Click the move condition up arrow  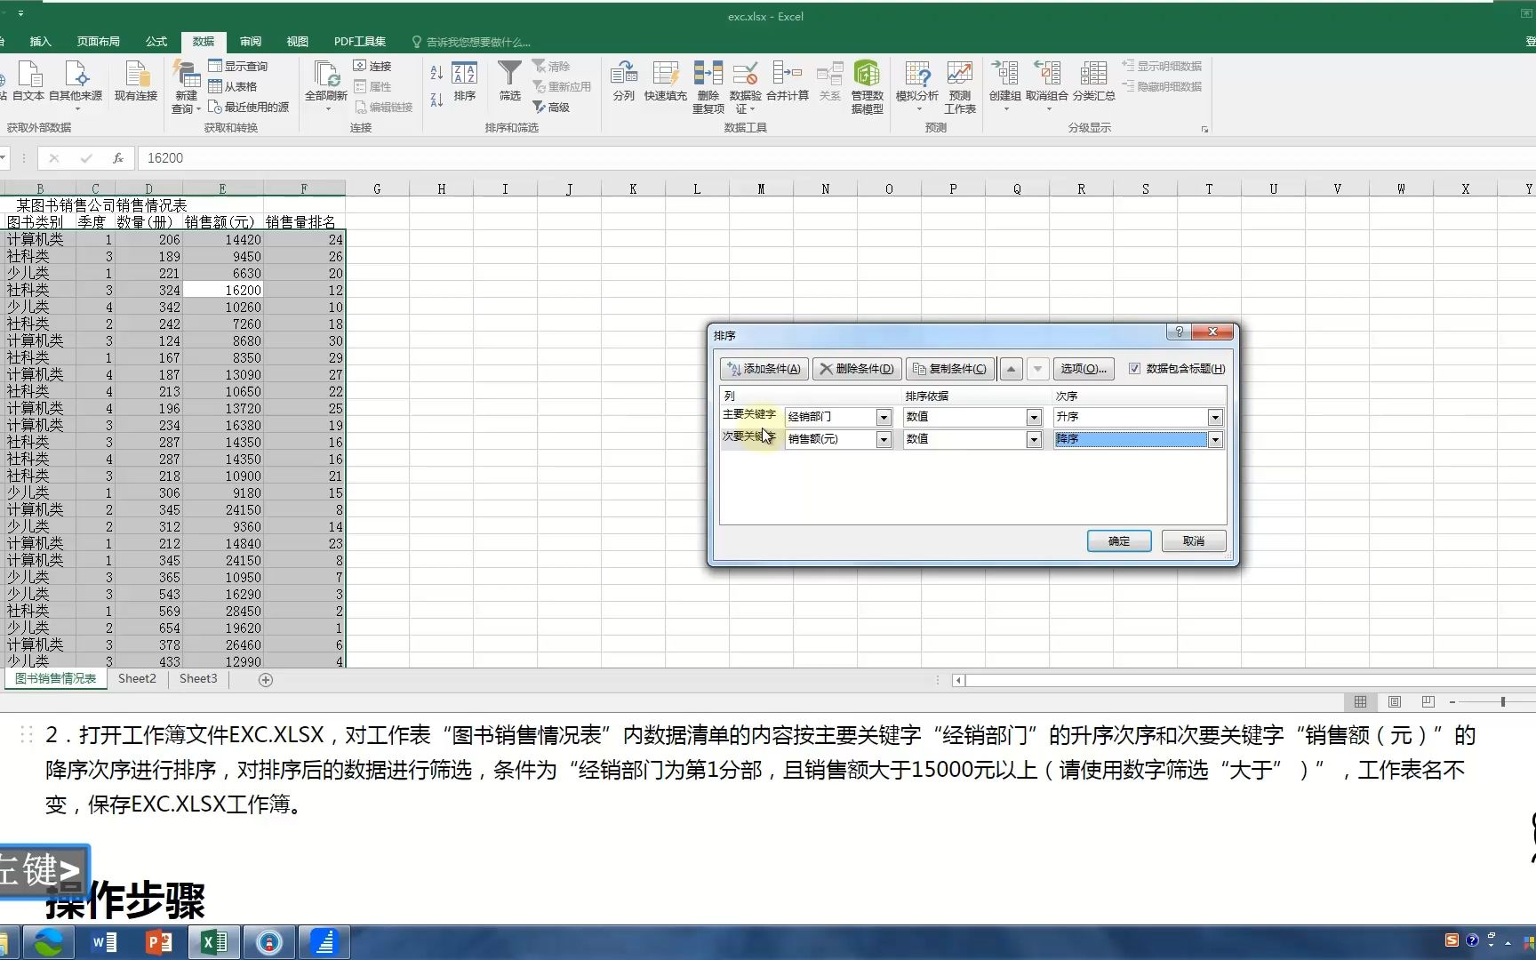(1011, 369)
